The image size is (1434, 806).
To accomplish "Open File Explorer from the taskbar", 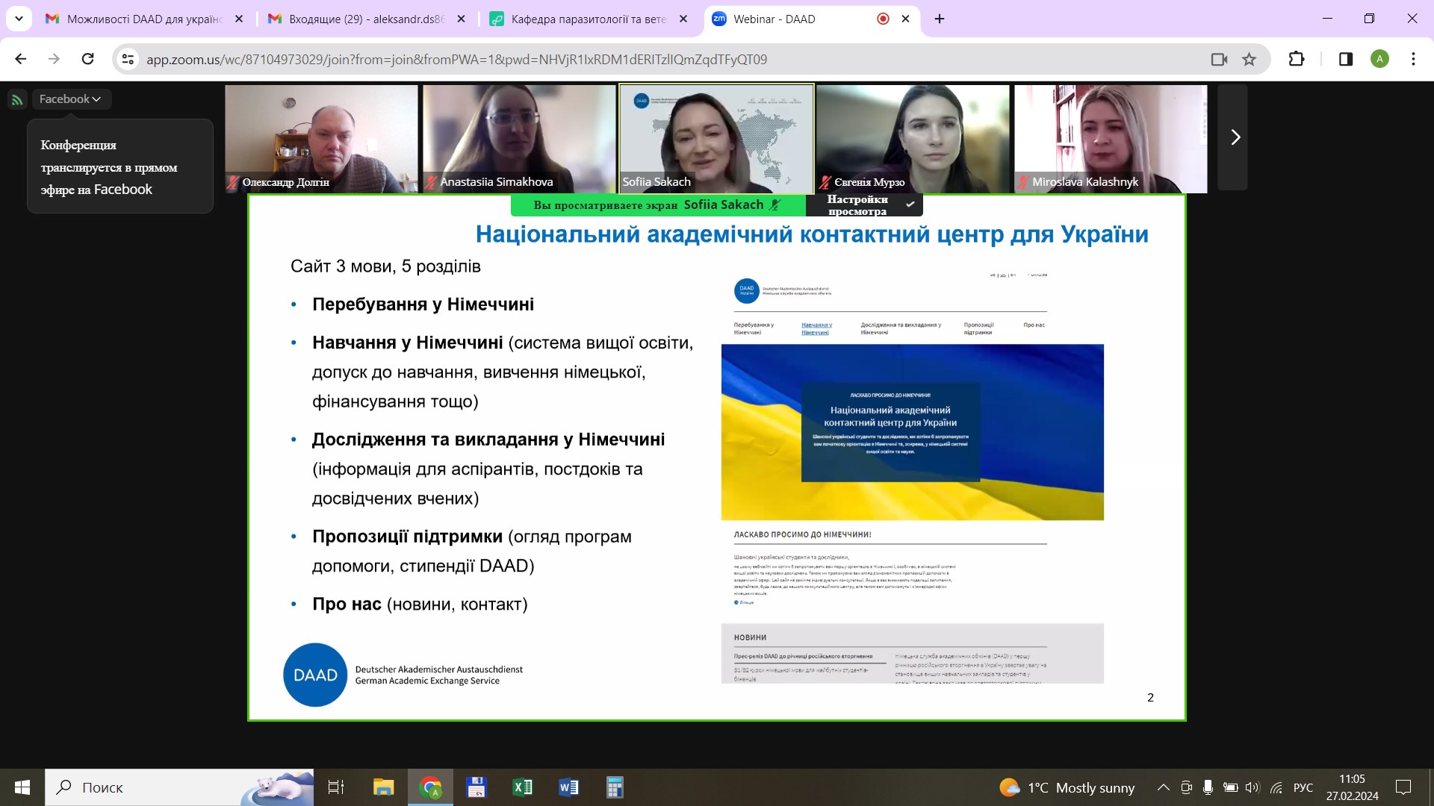I will [x=383, y=787].
